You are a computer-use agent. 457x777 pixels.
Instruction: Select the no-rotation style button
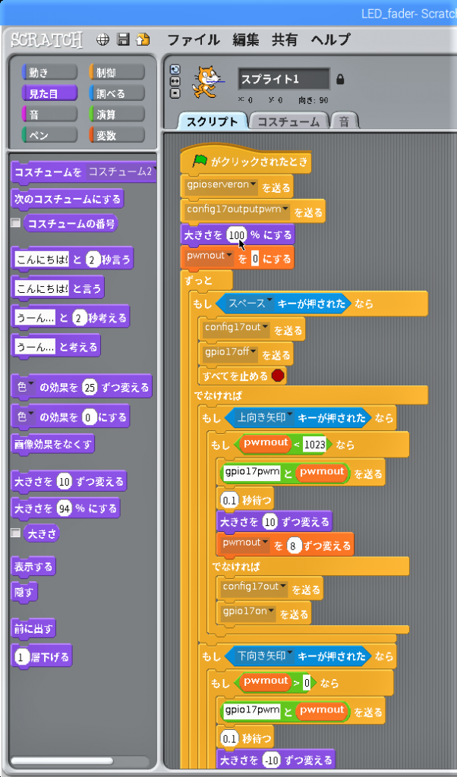[175, 93]
